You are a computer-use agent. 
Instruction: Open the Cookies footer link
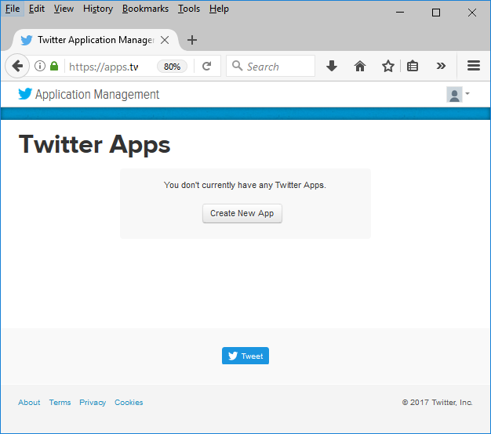[x=129, y=403]
